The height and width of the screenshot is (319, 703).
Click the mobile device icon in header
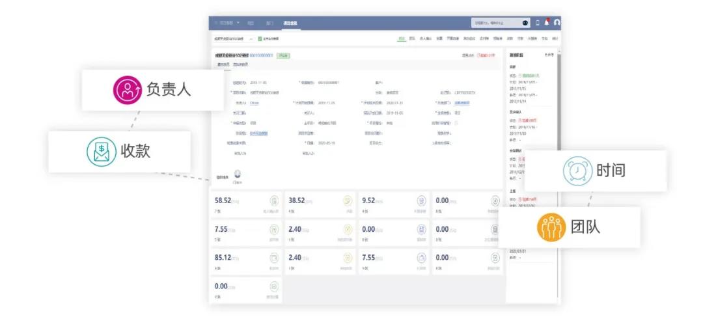[x=538, y=23]
